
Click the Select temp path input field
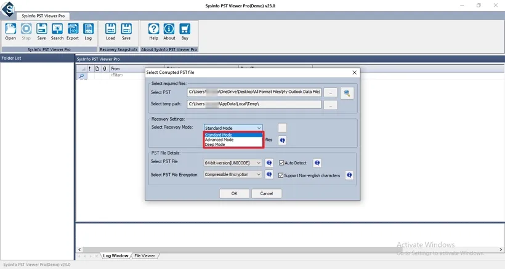click(x=254, y=105)
